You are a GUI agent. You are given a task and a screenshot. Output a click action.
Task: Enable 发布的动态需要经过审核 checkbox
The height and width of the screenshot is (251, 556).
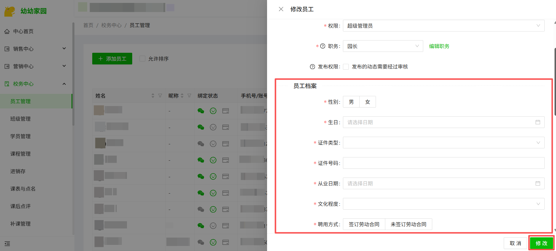pos(346,67)
